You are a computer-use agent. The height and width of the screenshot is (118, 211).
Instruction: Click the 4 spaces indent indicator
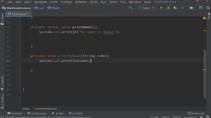(191, 117)
